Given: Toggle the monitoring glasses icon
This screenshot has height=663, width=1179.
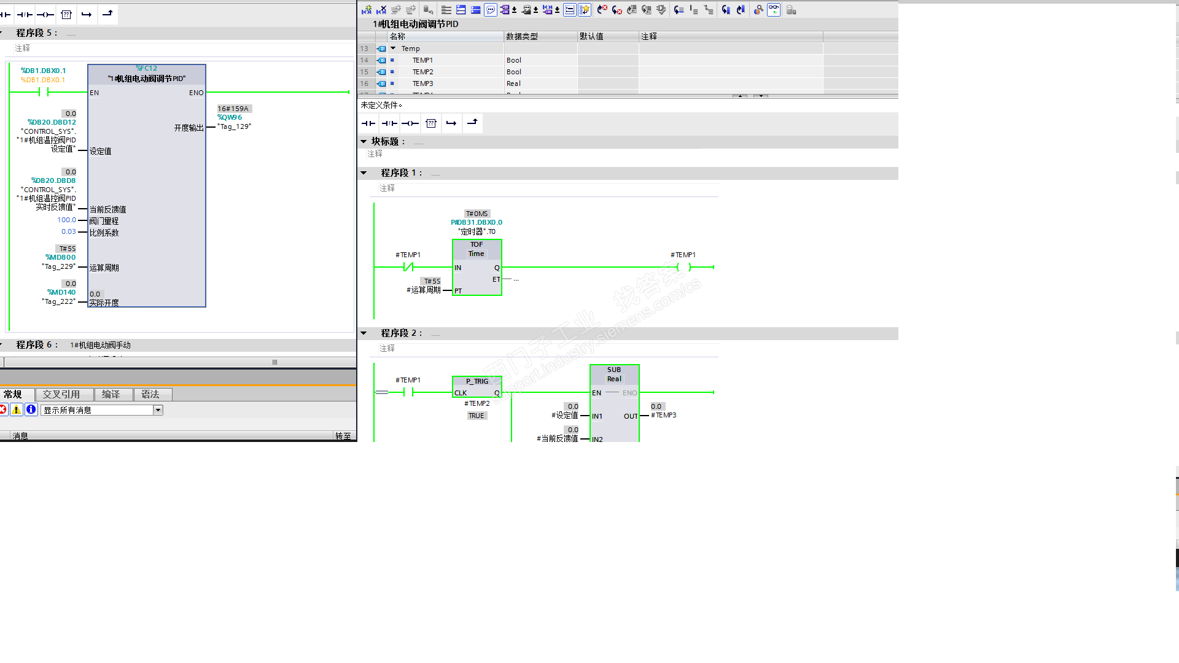Looking at the screenshot, I should coord(774,10).
